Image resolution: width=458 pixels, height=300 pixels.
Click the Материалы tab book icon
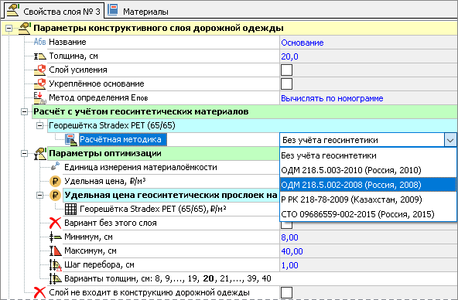pos(113,10)
